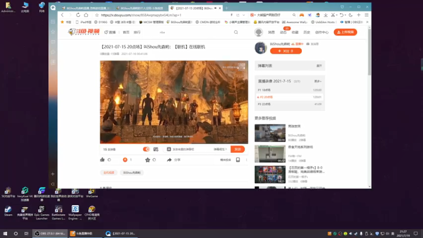The image size is (423, 238).
Task: Expand the bookmarks bar overflow chevron
Action: (367, 22)
